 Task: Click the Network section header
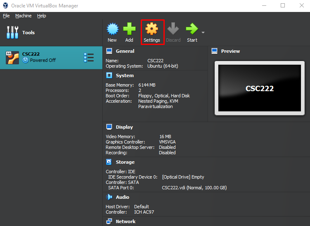125,221
